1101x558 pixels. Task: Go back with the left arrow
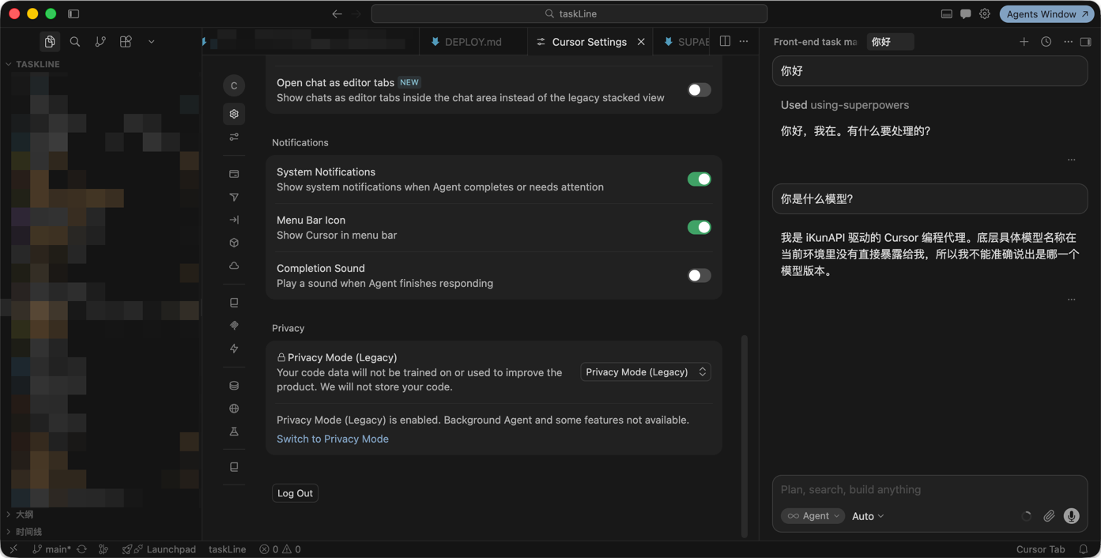(337, 13)
